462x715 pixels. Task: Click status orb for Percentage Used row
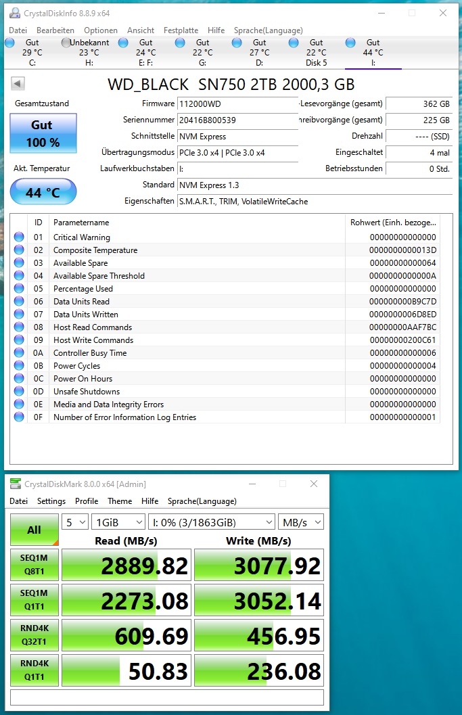pyautogui.click(x=19, y=288)
